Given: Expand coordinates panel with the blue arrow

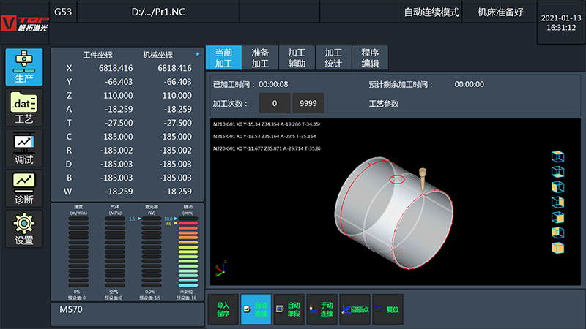Looking at the screenshot, I should (x=198, y=54).
